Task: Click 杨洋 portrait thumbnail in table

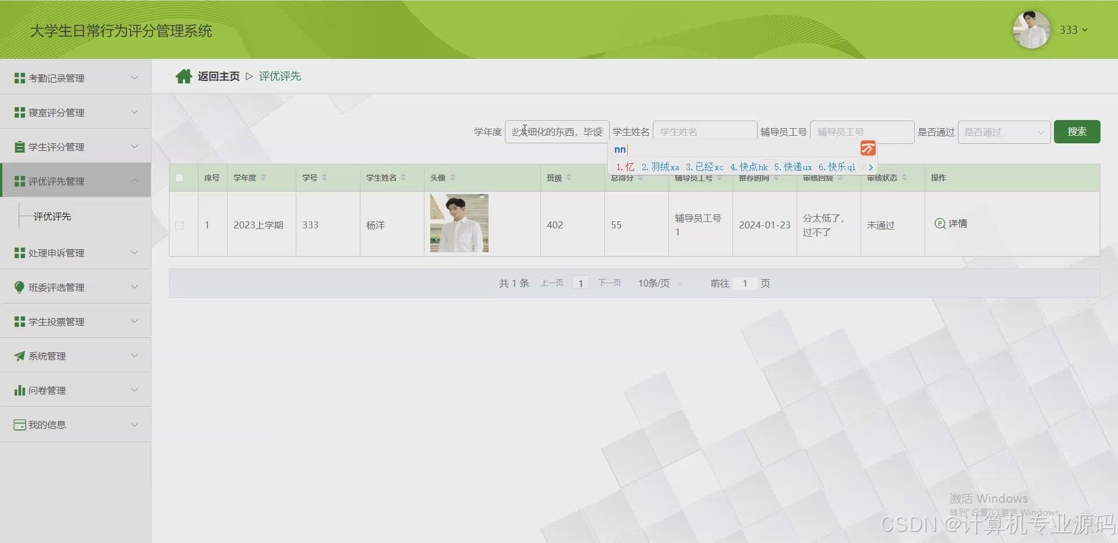Action: pos(459,223)
